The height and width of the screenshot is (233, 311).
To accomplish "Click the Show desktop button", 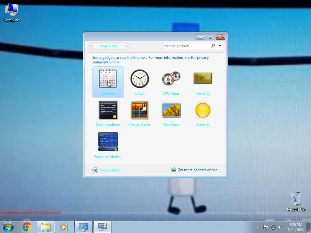I will point(309,227).
